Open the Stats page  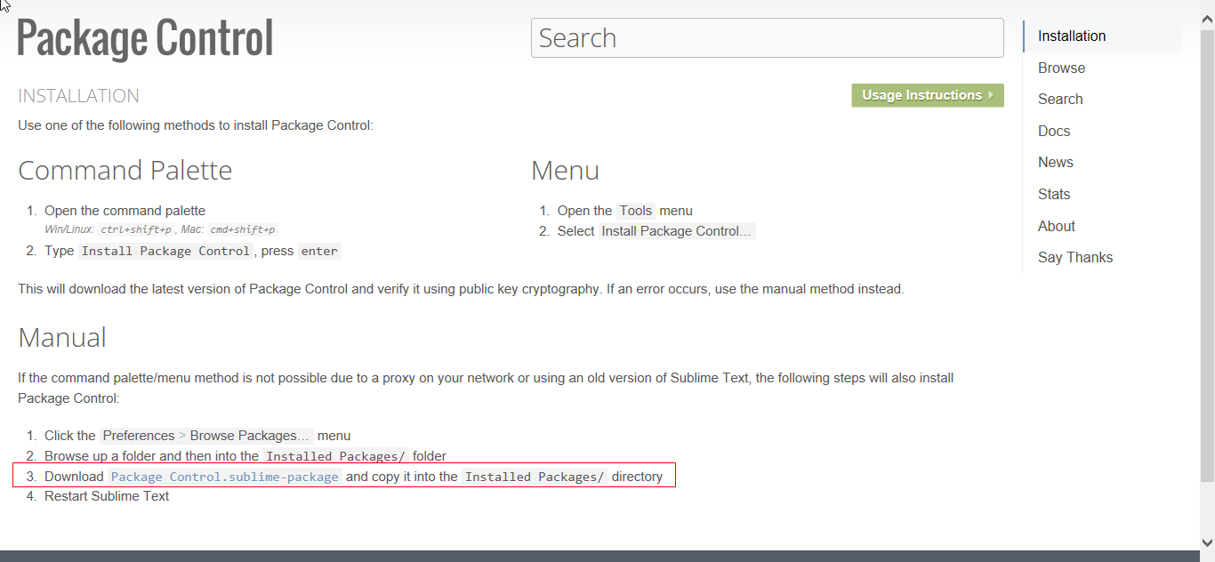tap(1054, 194)
